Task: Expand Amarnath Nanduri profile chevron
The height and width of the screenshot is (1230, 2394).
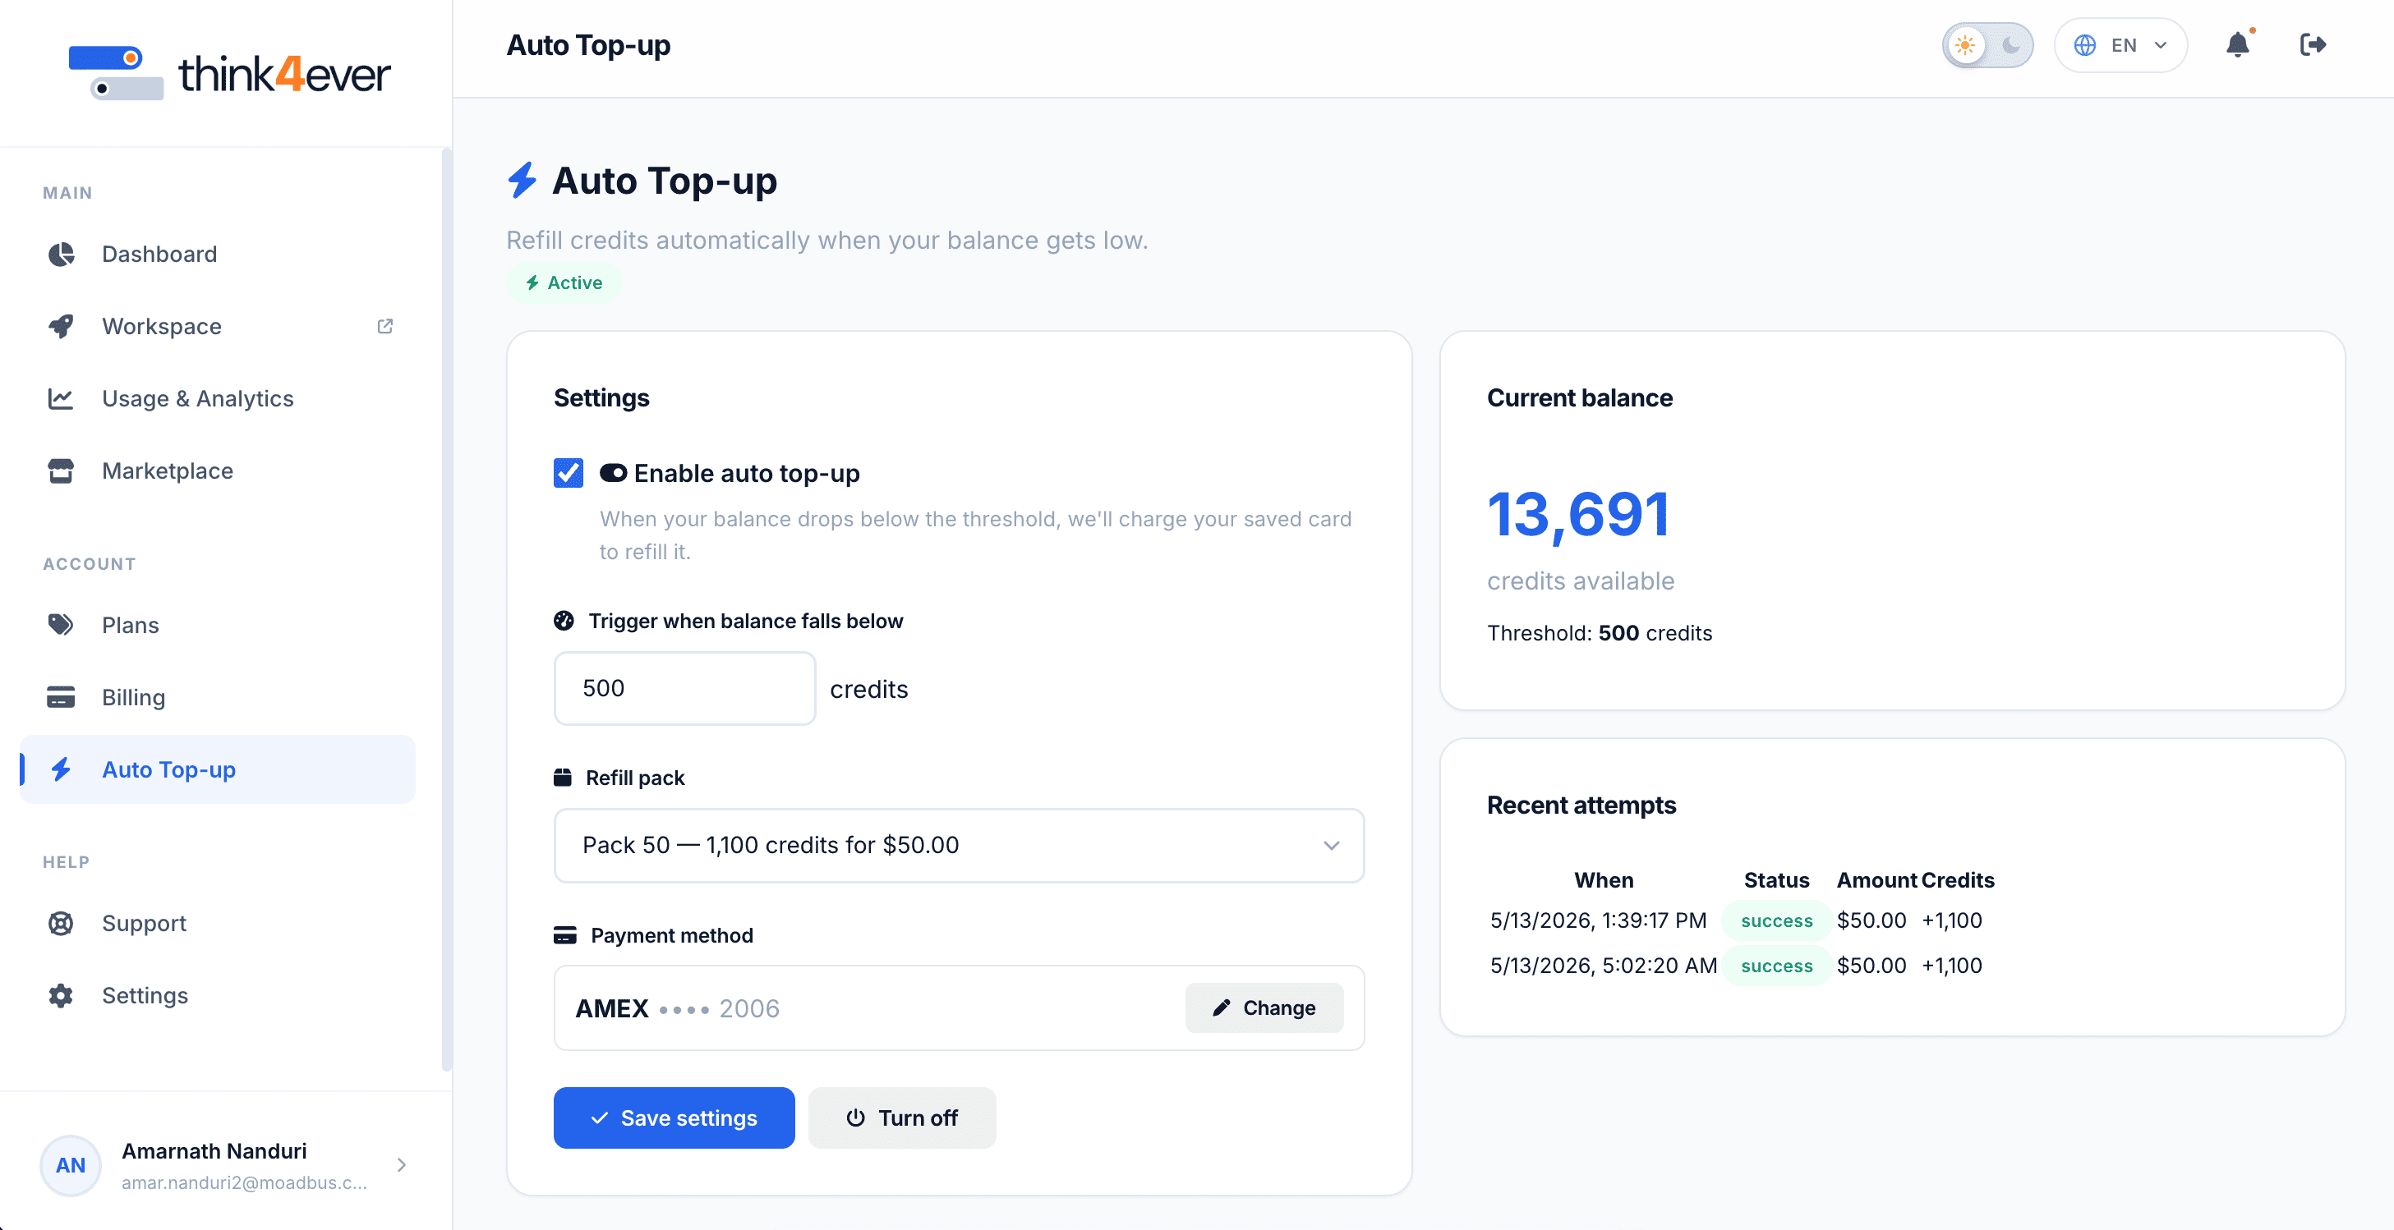Action: click(402, 1165)
